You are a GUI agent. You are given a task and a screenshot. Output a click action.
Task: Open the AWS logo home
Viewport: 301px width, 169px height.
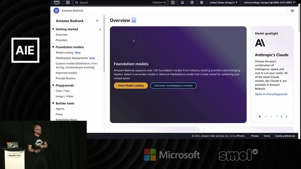pos(57,3)
